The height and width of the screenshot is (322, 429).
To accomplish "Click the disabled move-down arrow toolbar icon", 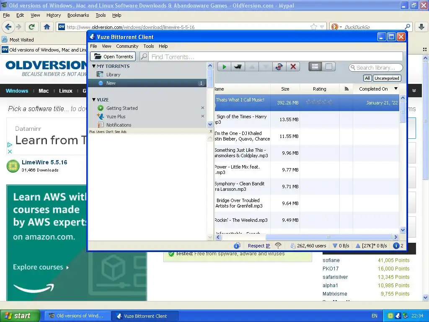I will [265, 67].
